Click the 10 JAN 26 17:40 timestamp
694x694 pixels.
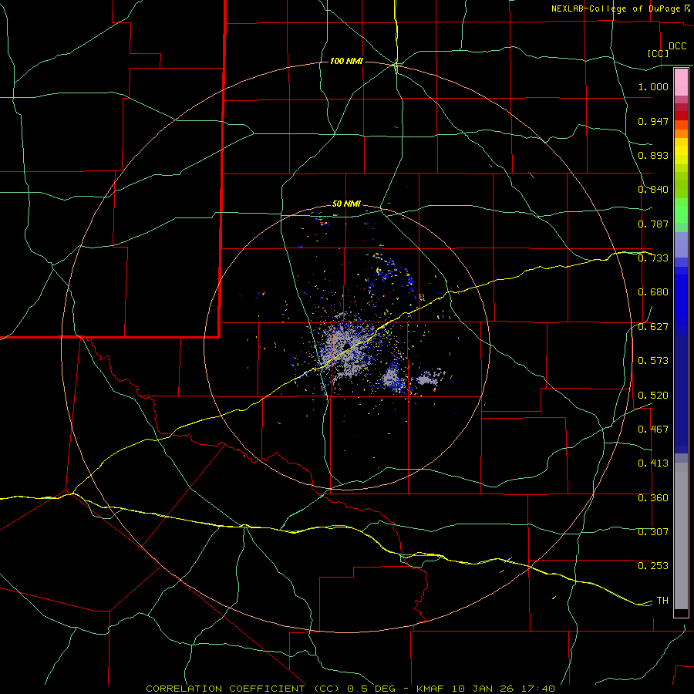[x=504, y=689]
